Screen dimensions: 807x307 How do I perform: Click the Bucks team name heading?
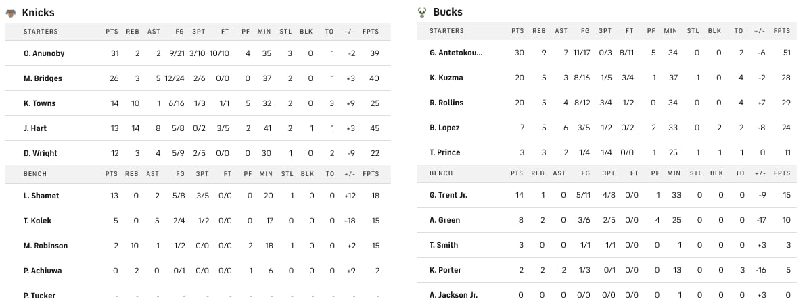pos(448,12)
